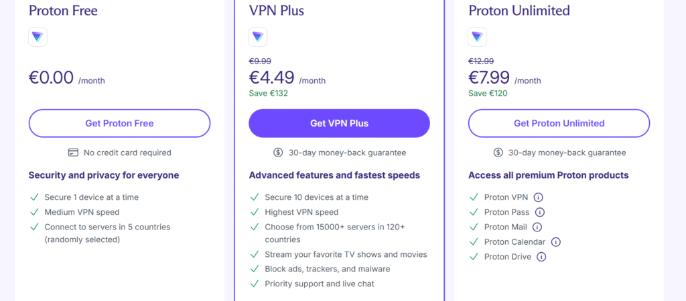The width and height of the screenshot is (686, 301).
Task: Select the €4.49 VPN Plus price
Action: pyautogui.click(x=271, y=78)
